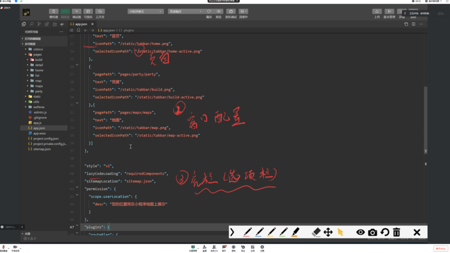Open the 普通编译 compile mode dropdown
Viewport: 450px width, 253px height.
pyautogui.click(x=185, y=12)
